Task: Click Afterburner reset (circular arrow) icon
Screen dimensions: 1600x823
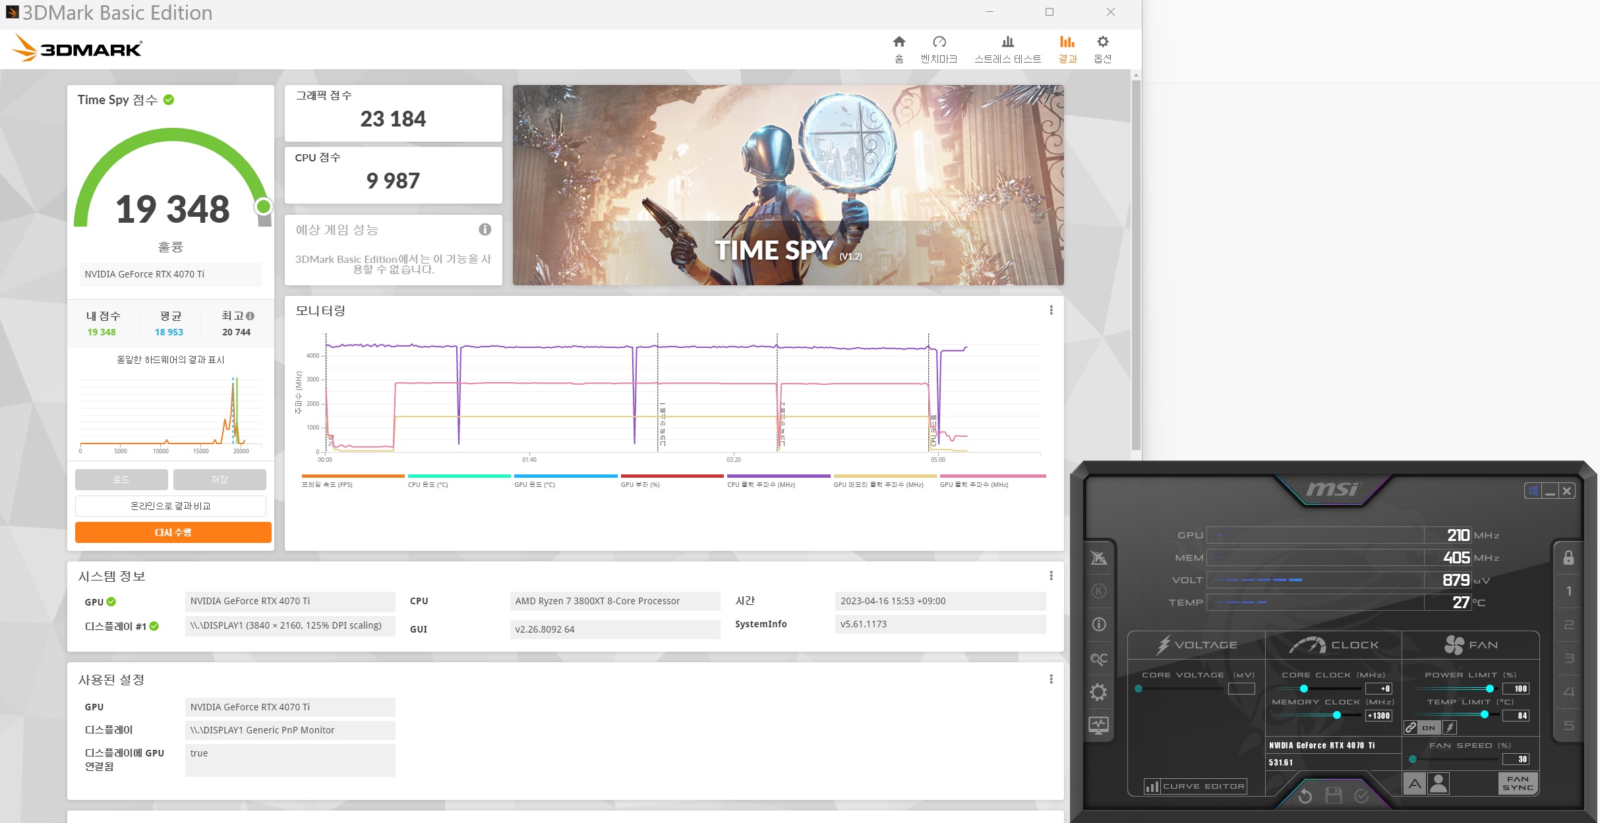Action: pyautogui.click(x=1305, y=797)
